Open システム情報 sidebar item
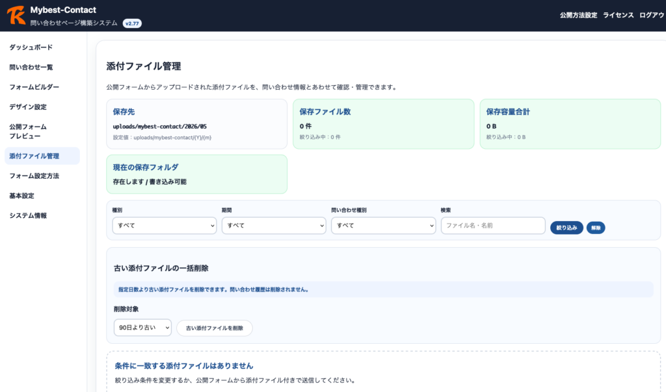 pyautogui.click(x=28, y=216)
